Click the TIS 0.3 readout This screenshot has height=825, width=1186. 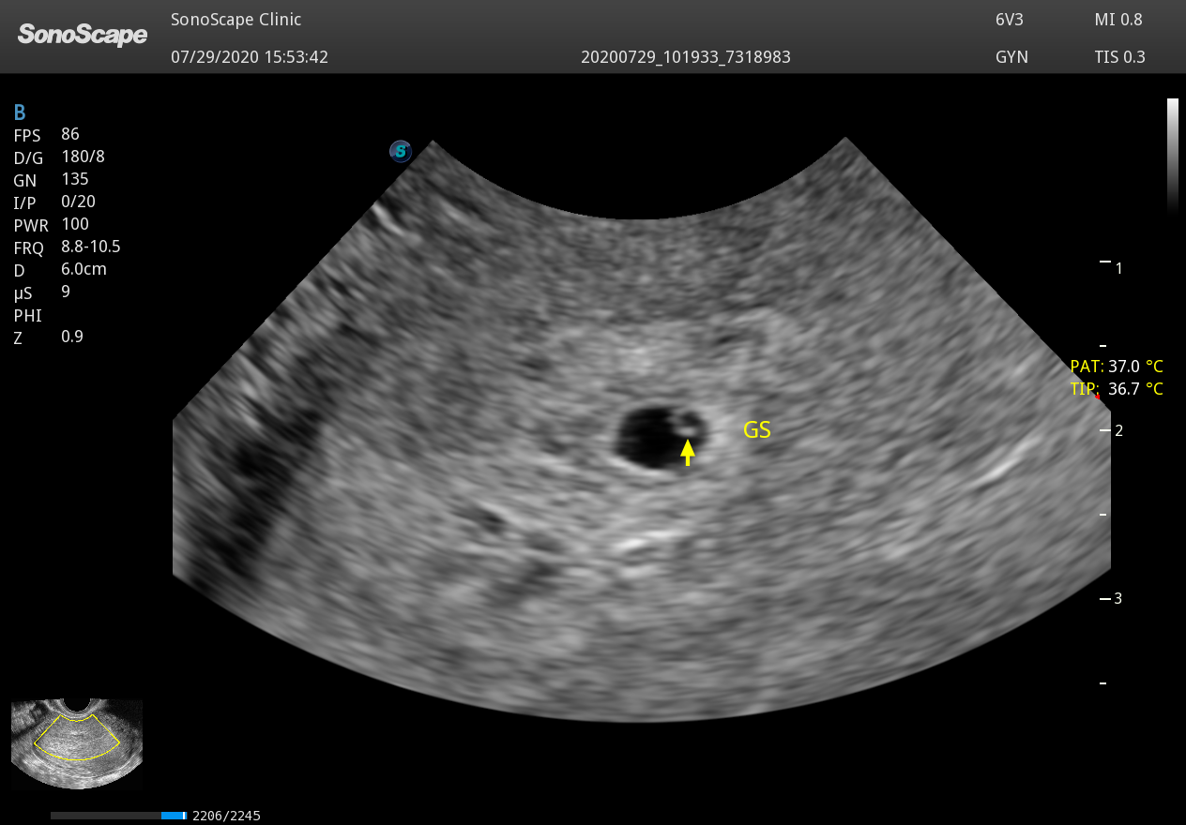[1120, 57]
